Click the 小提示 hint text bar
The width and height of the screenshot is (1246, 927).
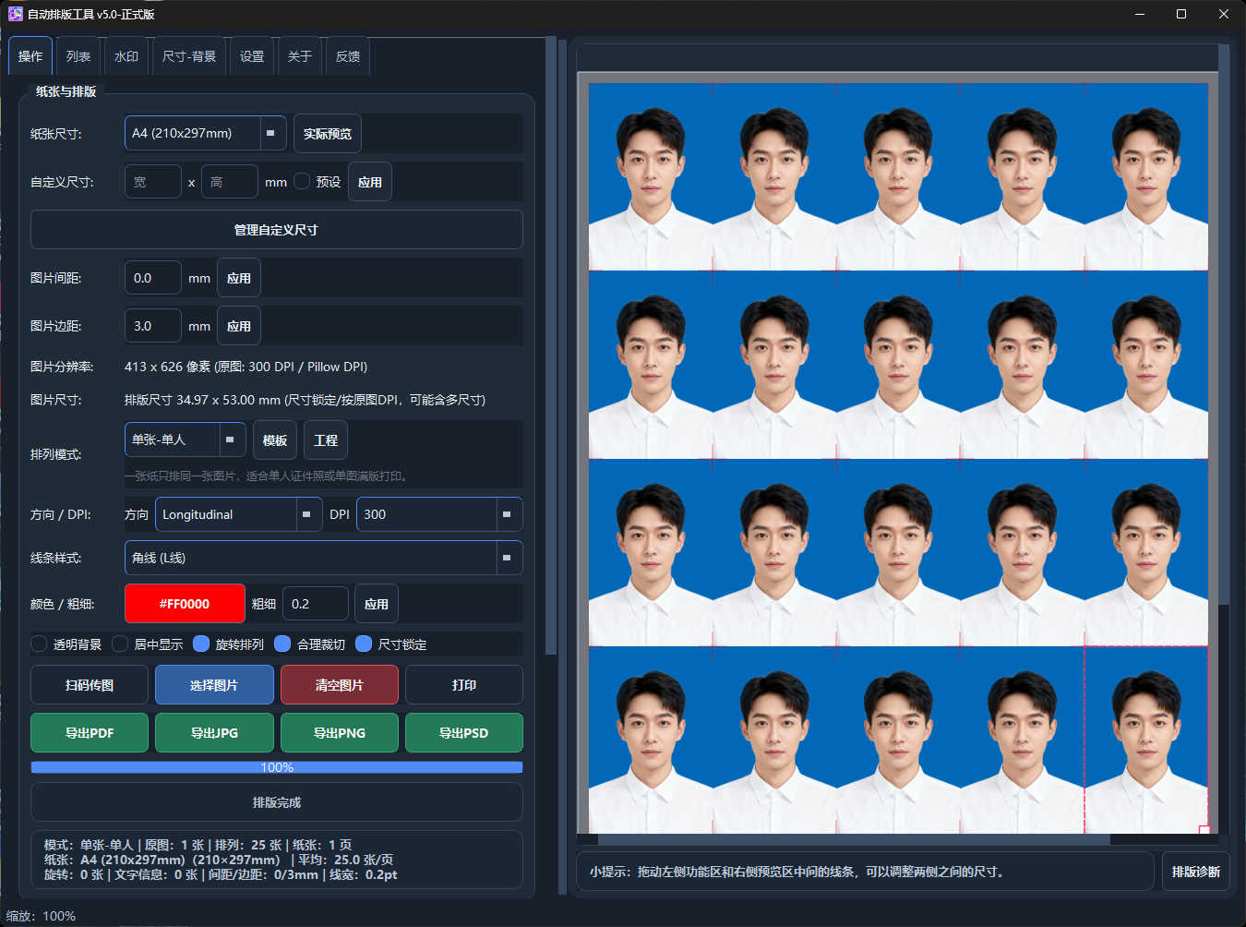point(865,872)
